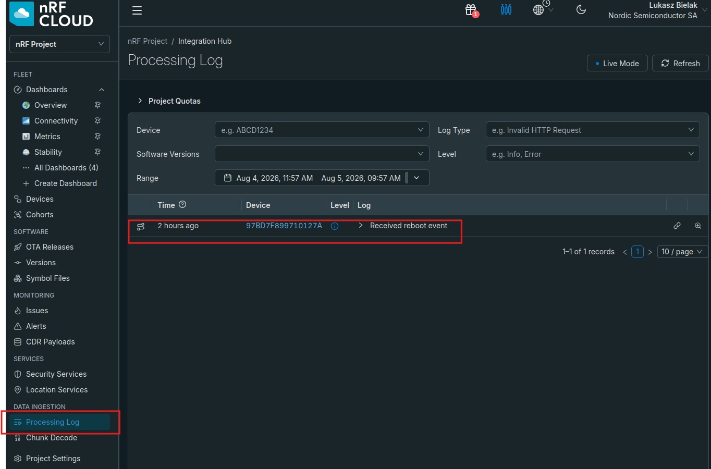
Task: Toggle dark mode moon icon
Action: point(581,10)
